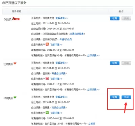Open 了解详情>> link in 绿钻贵族 section
135x126 pixels.
click(56, 113)
